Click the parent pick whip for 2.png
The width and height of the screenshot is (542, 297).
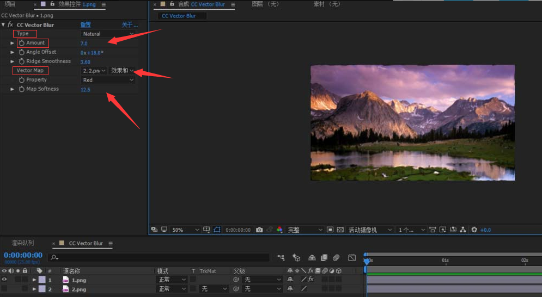tap(236, 289)
